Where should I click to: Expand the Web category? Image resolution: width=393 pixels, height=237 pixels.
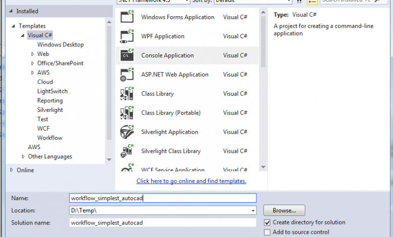32,54
